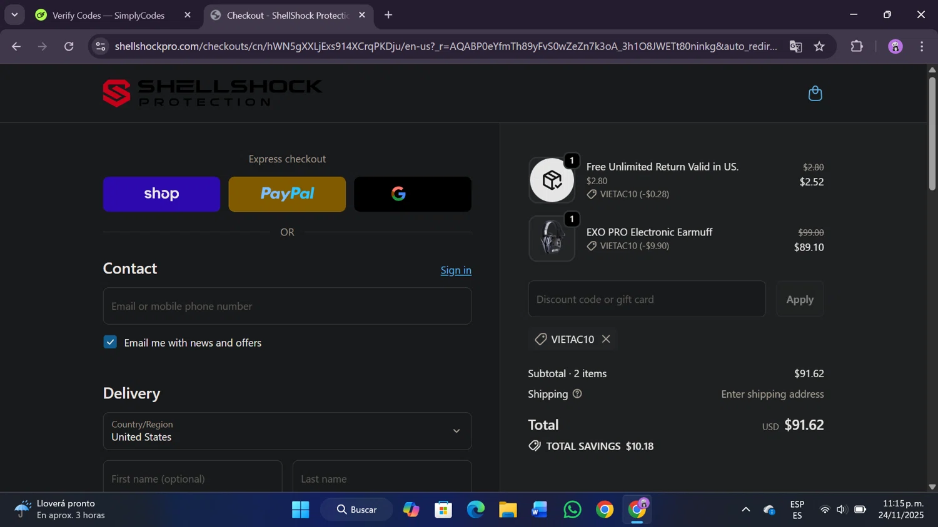Open the clock and date 24/11/2025

pyautogui.click(x=902, y=510)
